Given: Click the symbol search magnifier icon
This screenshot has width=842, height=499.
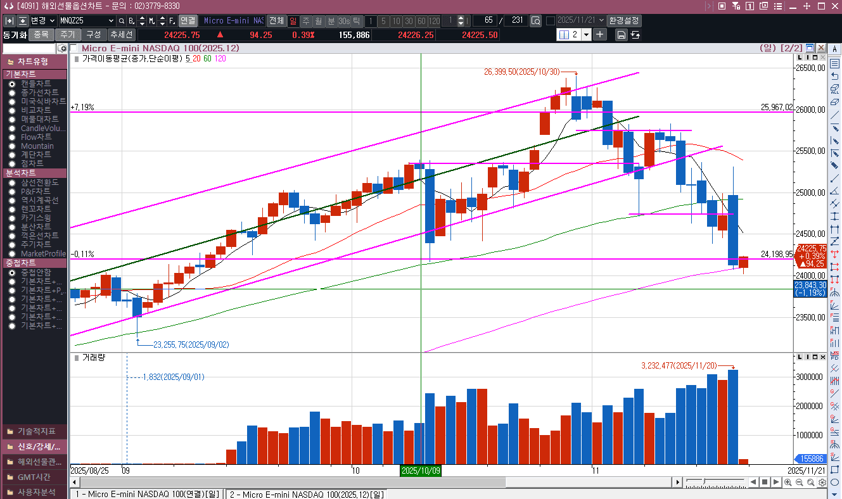Looking at the screenshot, I should 121,21.
